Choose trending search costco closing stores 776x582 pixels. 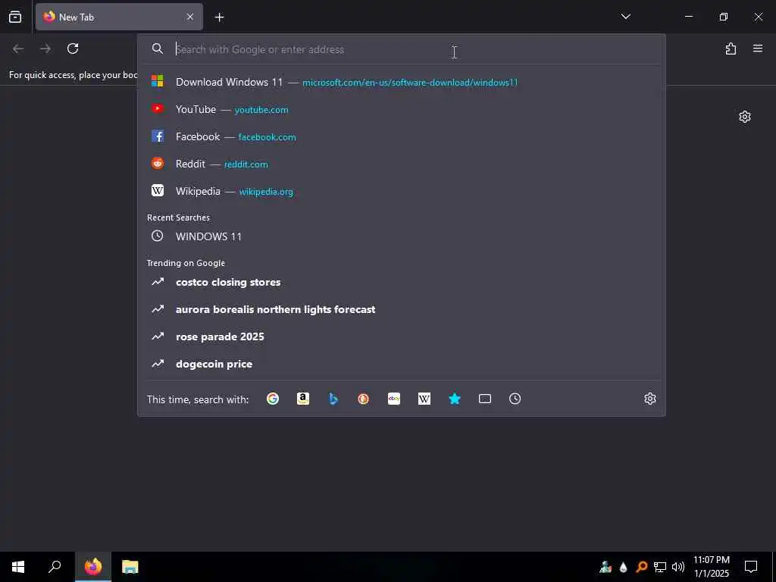tap(402, 282)
